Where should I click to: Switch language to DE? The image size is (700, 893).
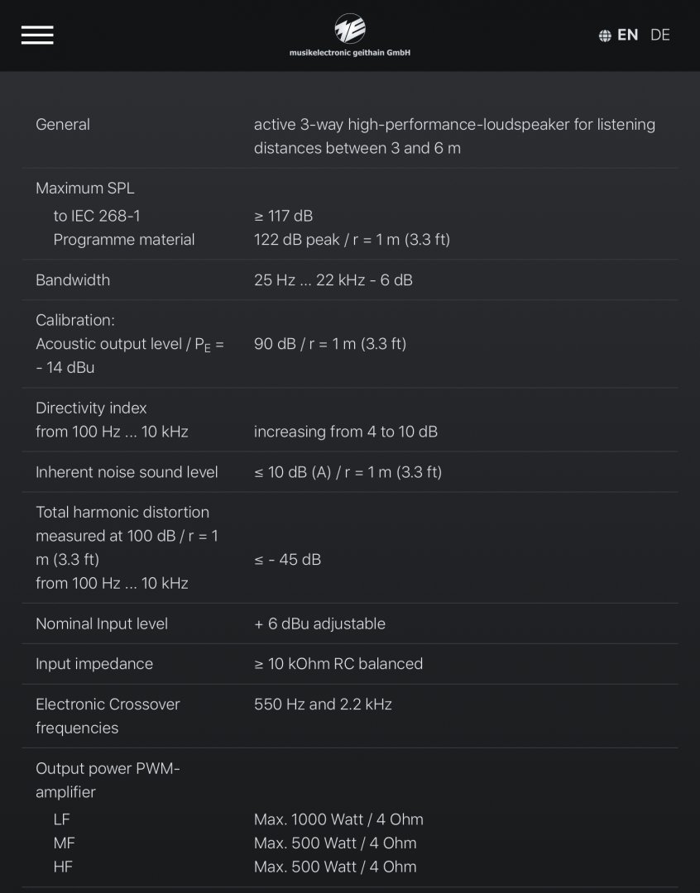(x=660, y=35)
